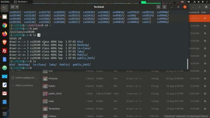Star the Pictures folder in Files
210x118 pixels.
(205, 79)
